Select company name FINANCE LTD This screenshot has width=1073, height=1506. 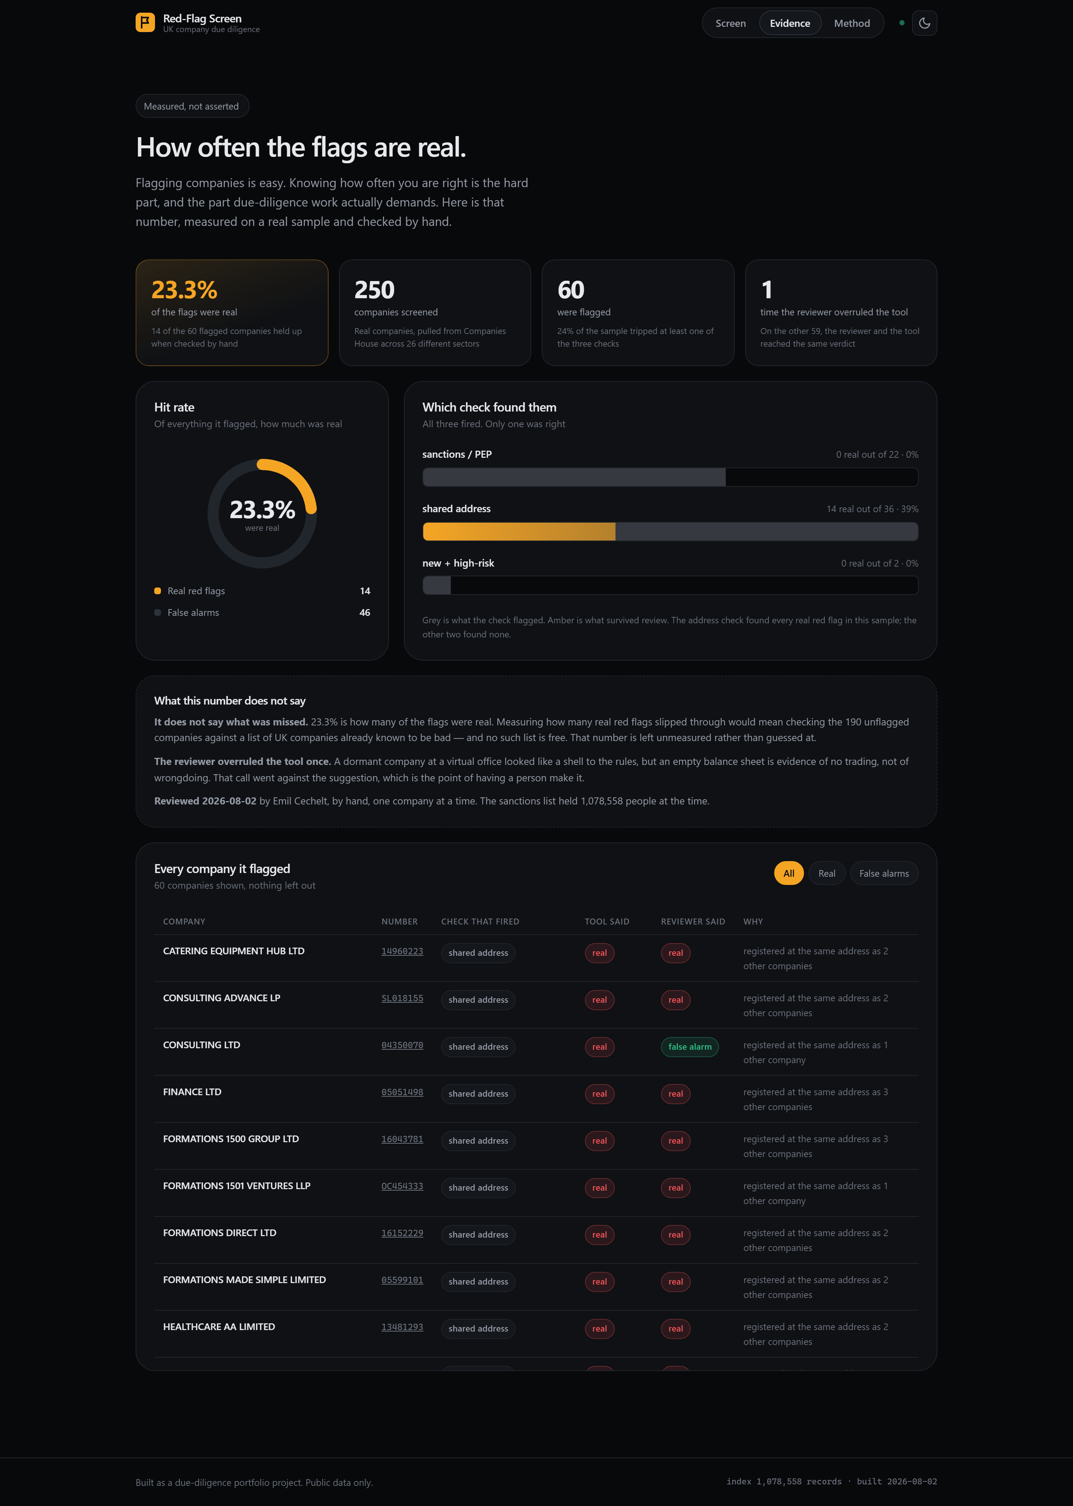point(192,1092)
